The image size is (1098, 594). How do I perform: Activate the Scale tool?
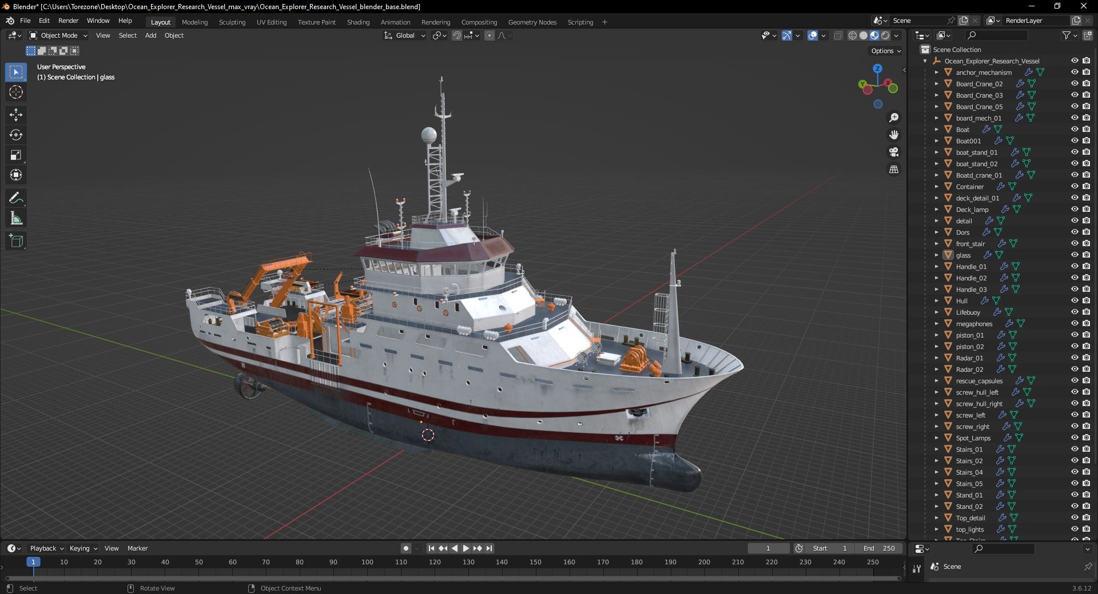coord(16,155)
